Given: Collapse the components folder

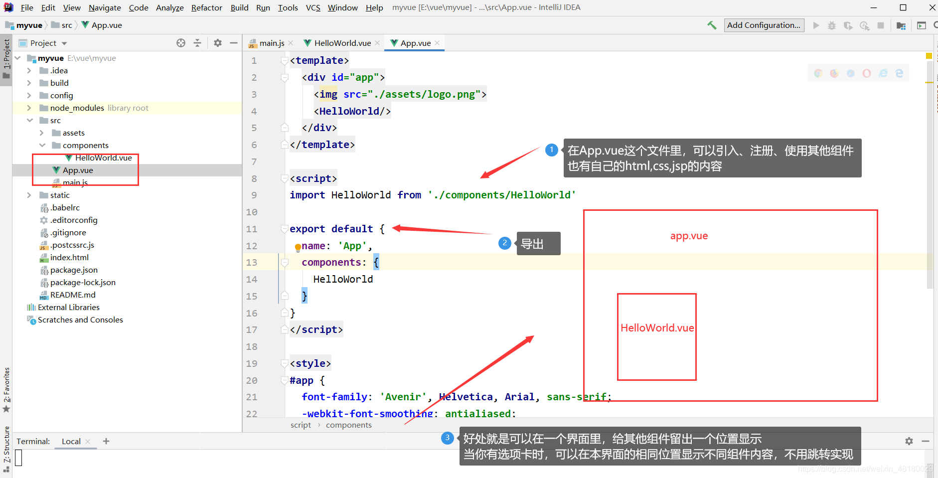Looking at the screenshot, I should click(42, 145).
